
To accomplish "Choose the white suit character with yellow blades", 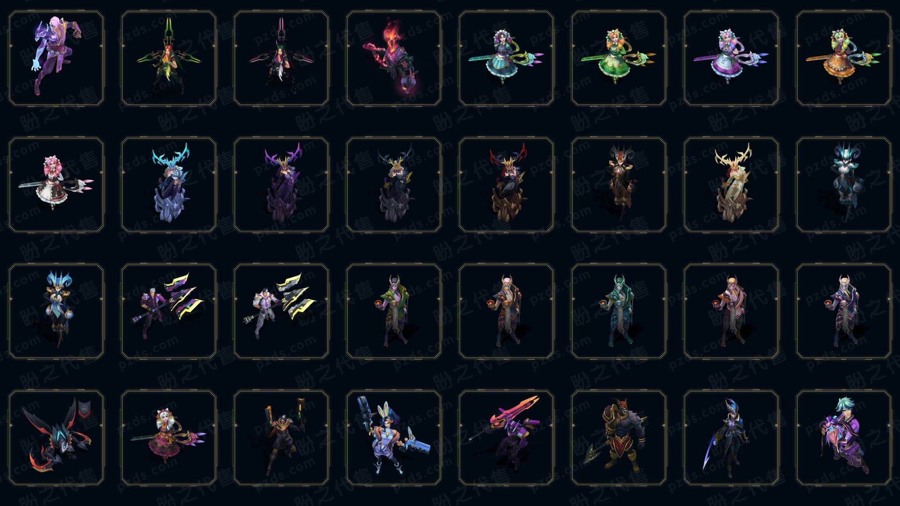I will coord(281,311).
